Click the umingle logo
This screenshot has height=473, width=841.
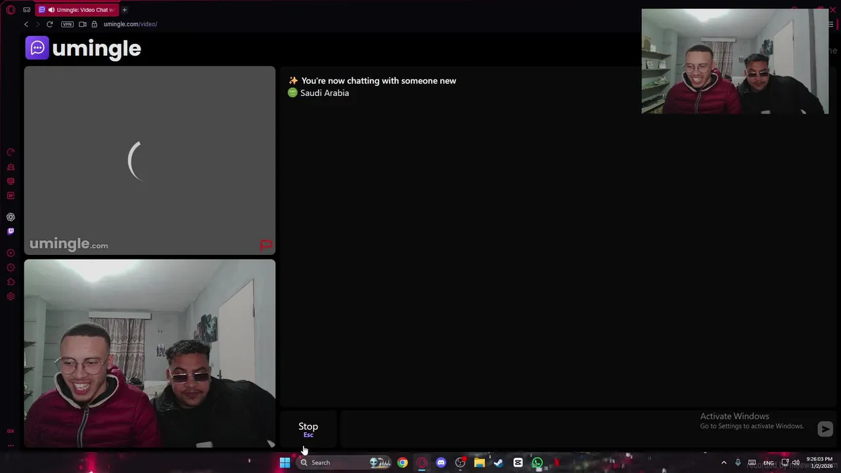[x=83, y=48]
